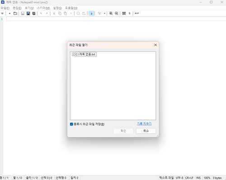
Task: Click the 일치 0 status entry
Action: [x=75, y=178]
